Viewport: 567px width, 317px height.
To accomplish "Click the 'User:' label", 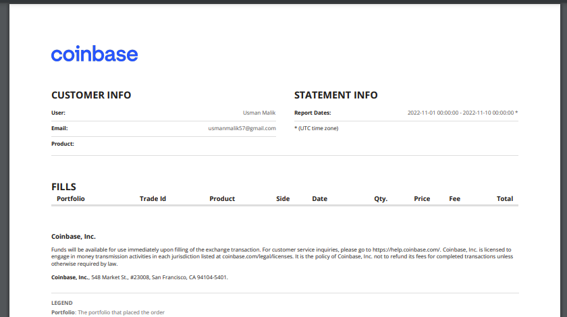I will pyautogui.click(x=58, y=113).
